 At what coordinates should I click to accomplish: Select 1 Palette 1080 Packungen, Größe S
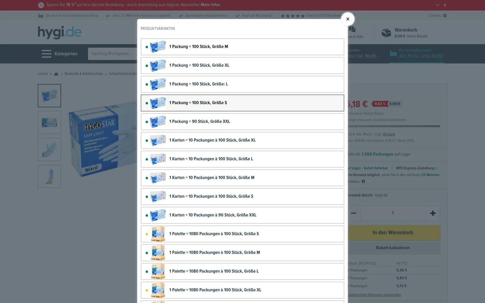point(242,234)
